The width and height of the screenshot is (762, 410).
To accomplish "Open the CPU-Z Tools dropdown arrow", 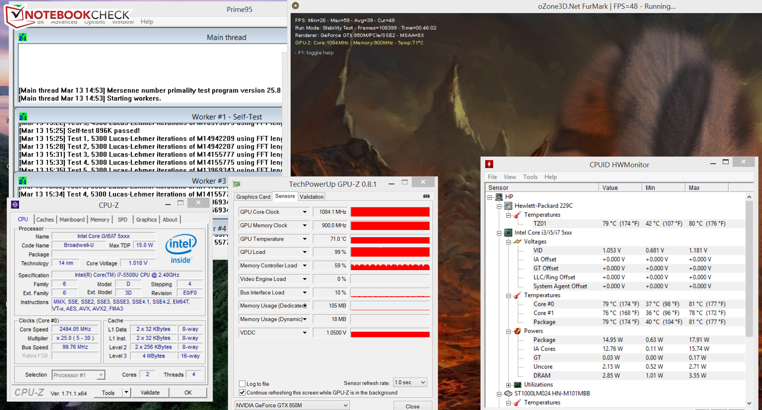I will click(x=126, y=393).
